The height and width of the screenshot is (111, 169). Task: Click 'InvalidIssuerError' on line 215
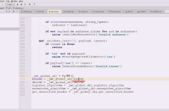point(77,66)
